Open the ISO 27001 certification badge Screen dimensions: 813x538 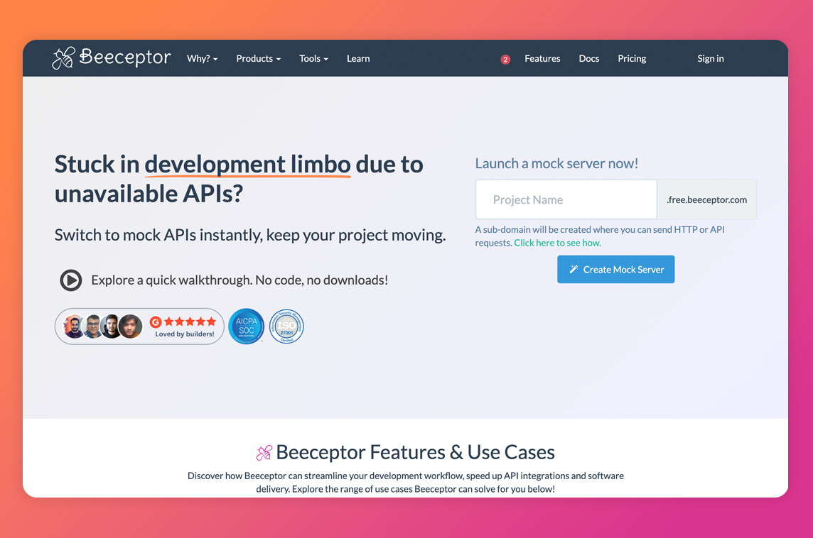[286, 326]
